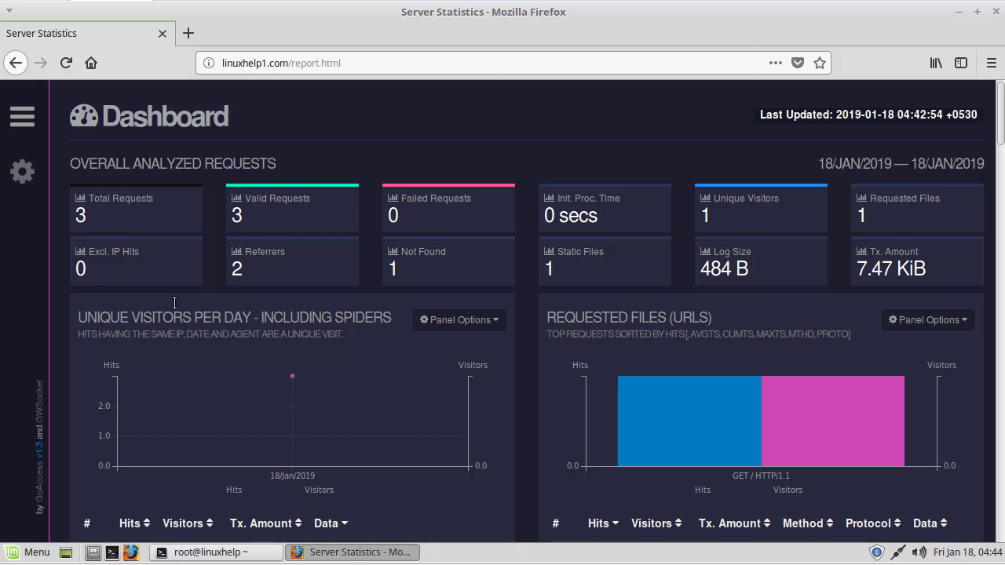Launch terminal from taskbar launcher

[x=111, y=552]
